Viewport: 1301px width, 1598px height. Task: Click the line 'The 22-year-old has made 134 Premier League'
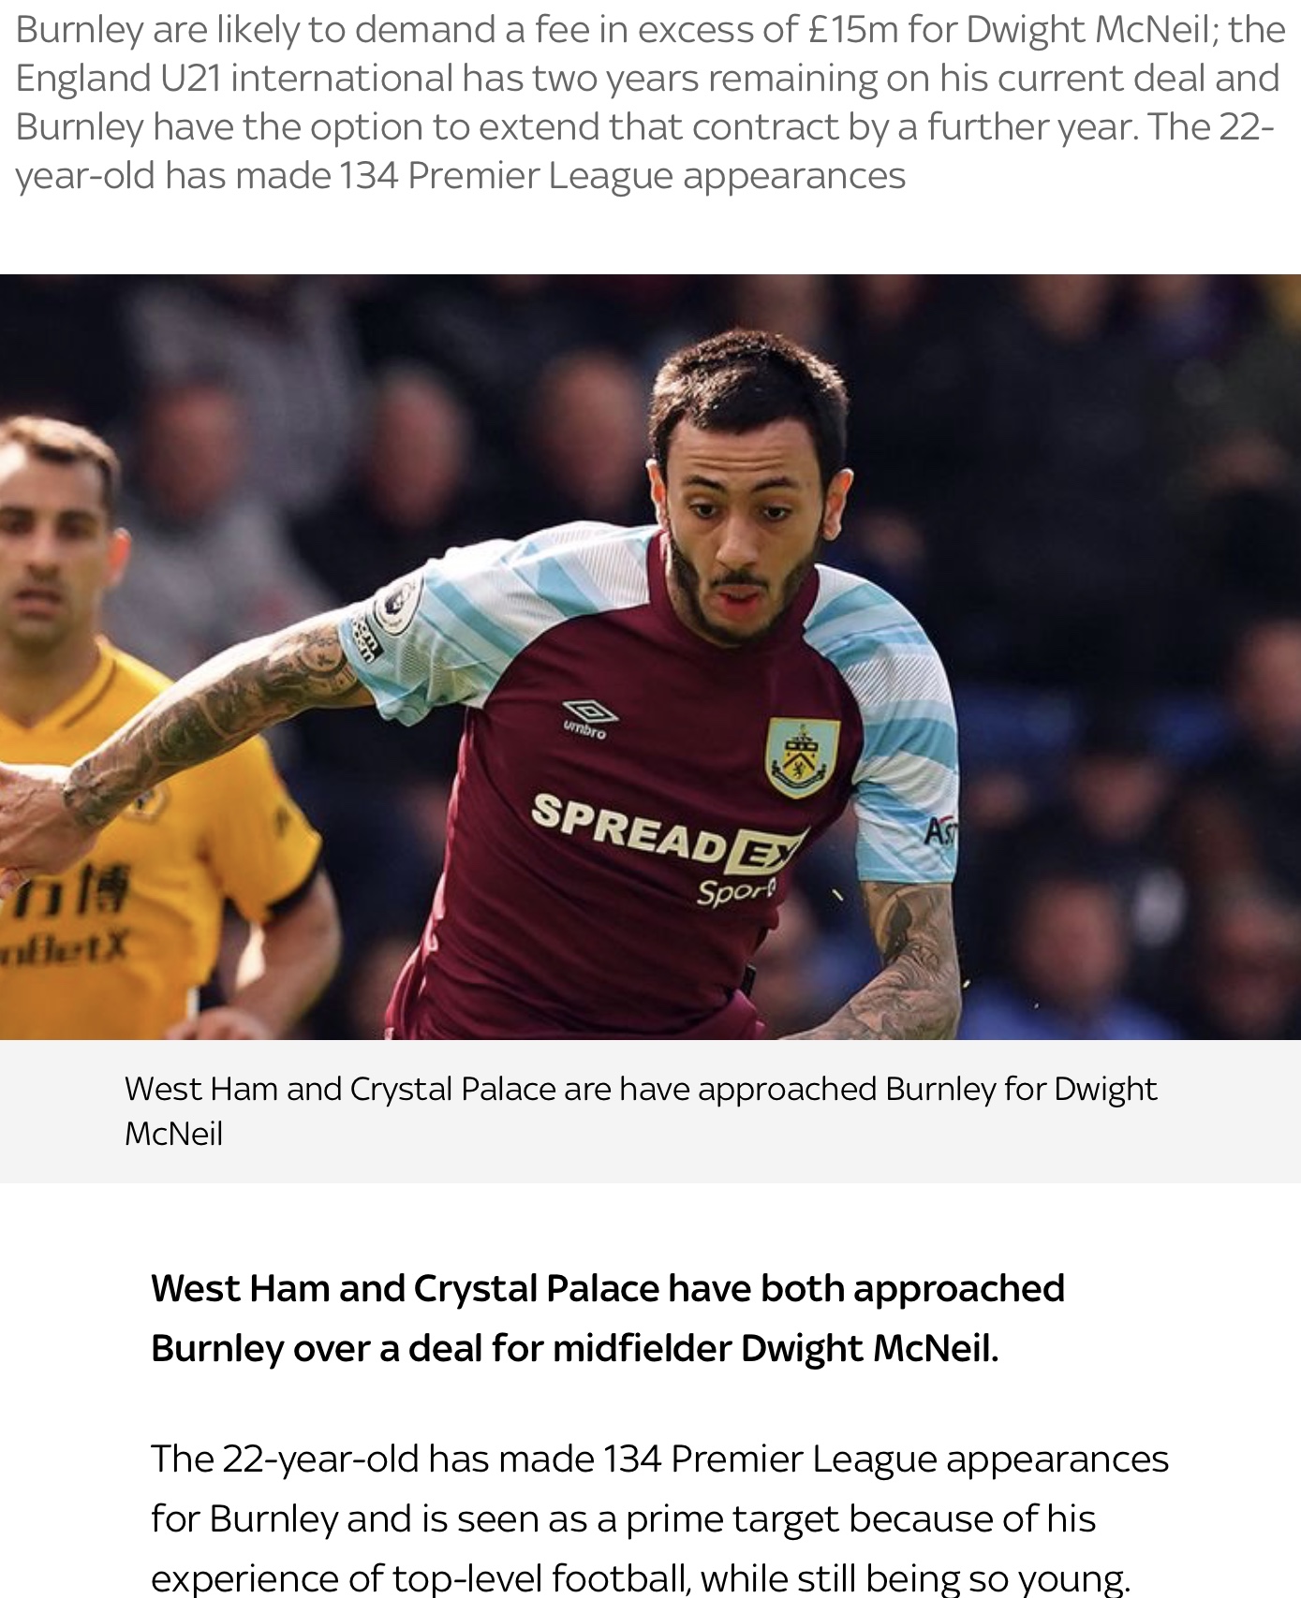(x=659, y=1459)
